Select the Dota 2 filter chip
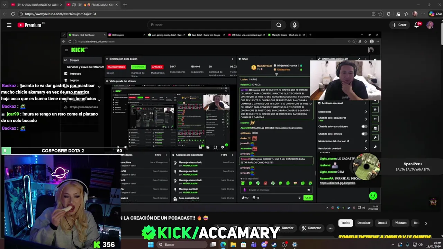443x249 pixels. (x=382, y=223)
